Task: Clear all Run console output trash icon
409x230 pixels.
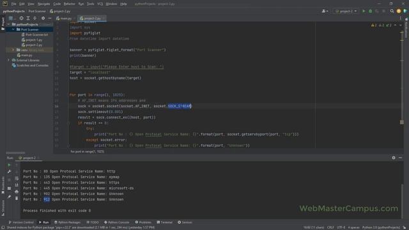Action: pos(17,198)
